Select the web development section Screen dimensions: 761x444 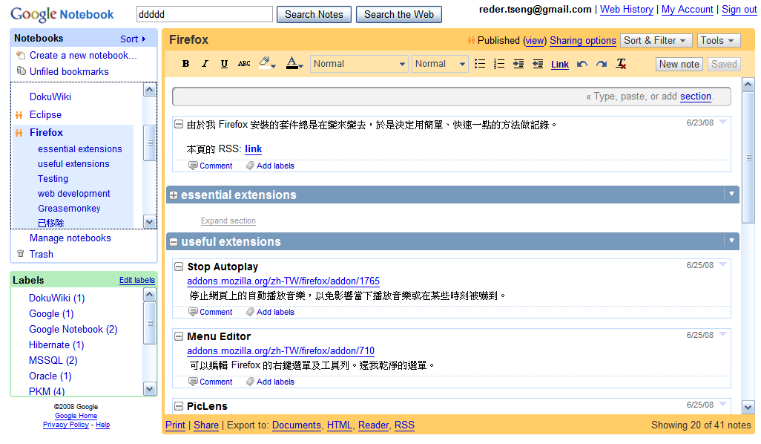tap(73, 193)
